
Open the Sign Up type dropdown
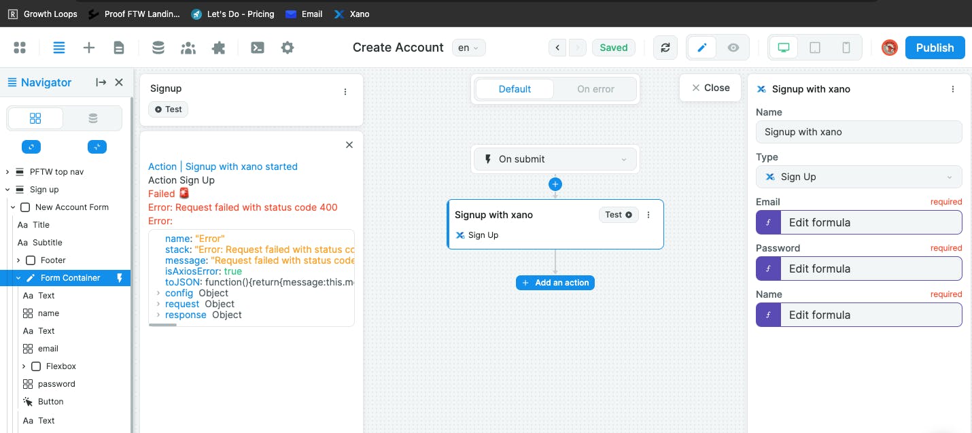pyautogui.click(x=859, y=177)
